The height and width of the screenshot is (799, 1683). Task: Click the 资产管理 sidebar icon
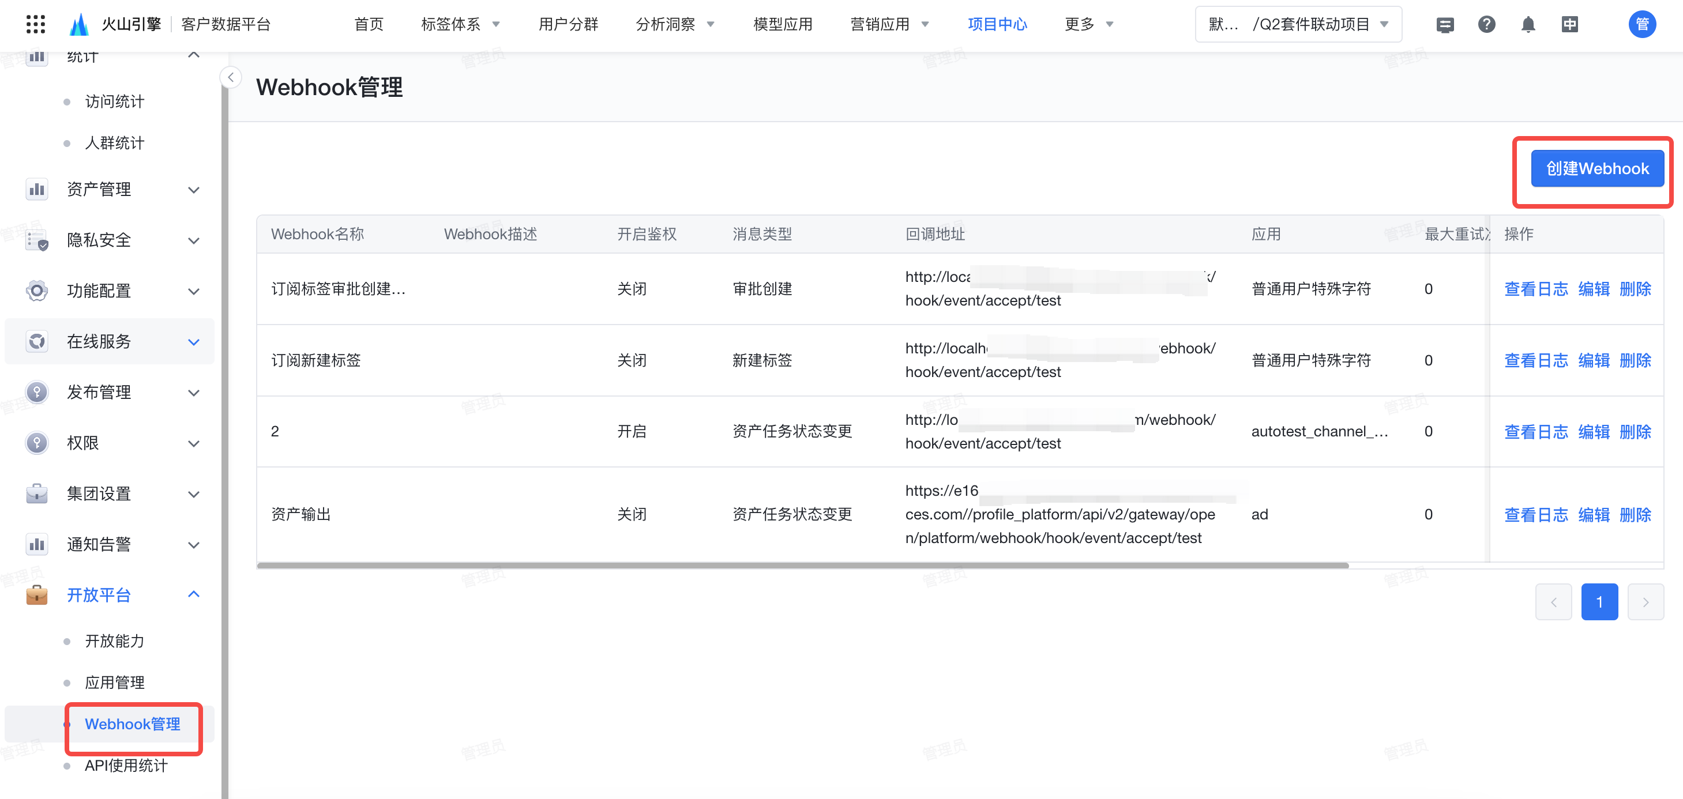(x=37, y=189)
